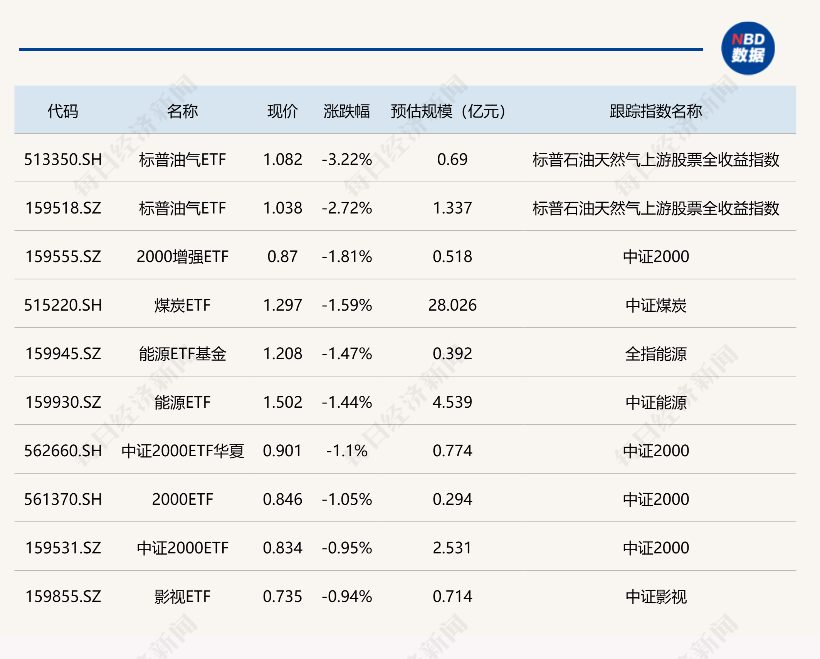Select code 561370.SH

(x=63, y=499)
